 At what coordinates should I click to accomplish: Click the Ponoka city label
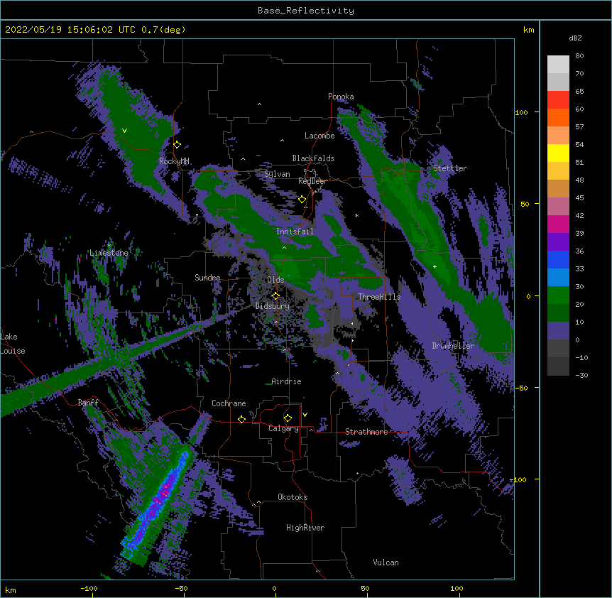(341, 97)
